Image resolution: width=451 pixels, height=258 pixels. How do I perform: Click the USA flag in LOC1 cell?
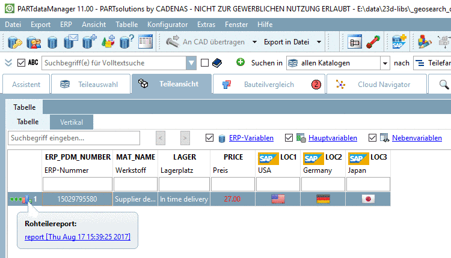278,199
